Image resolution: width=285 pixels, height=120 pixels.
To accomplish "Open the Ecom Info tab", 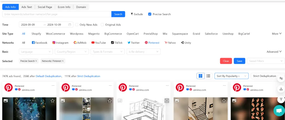I will [64, 7].
